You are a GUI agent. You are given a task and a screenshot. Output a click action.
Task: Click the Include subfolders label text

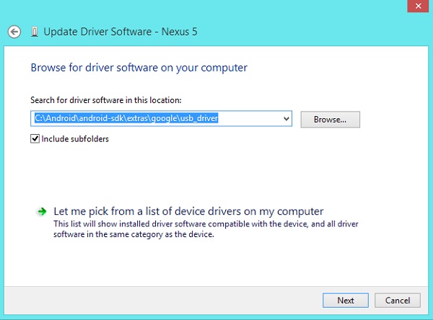[75, 138]
